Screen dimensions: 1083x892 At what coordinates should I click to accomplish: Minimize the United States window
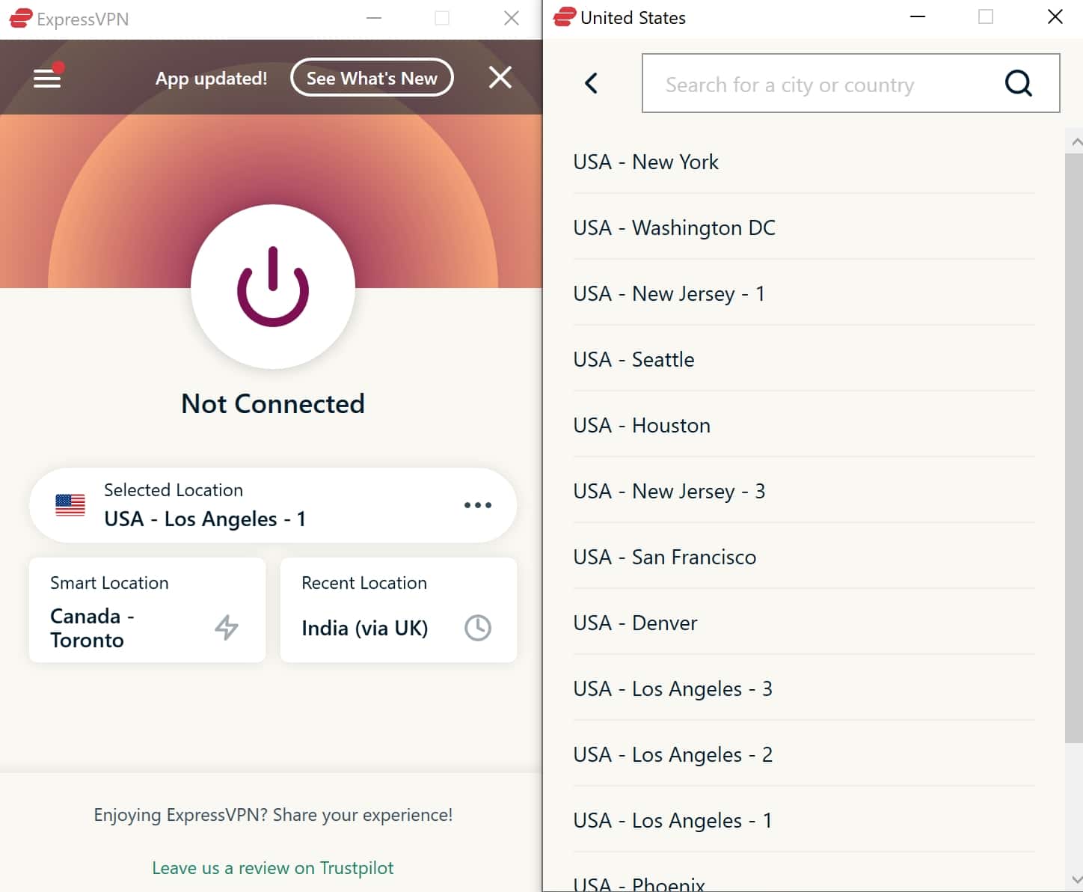918,17
